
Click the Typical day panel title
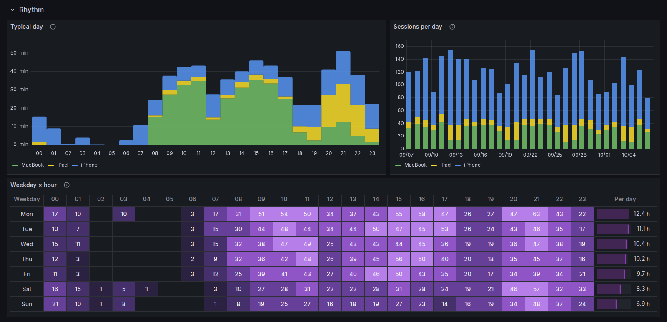pyautogui.click(x=27, y=27)
